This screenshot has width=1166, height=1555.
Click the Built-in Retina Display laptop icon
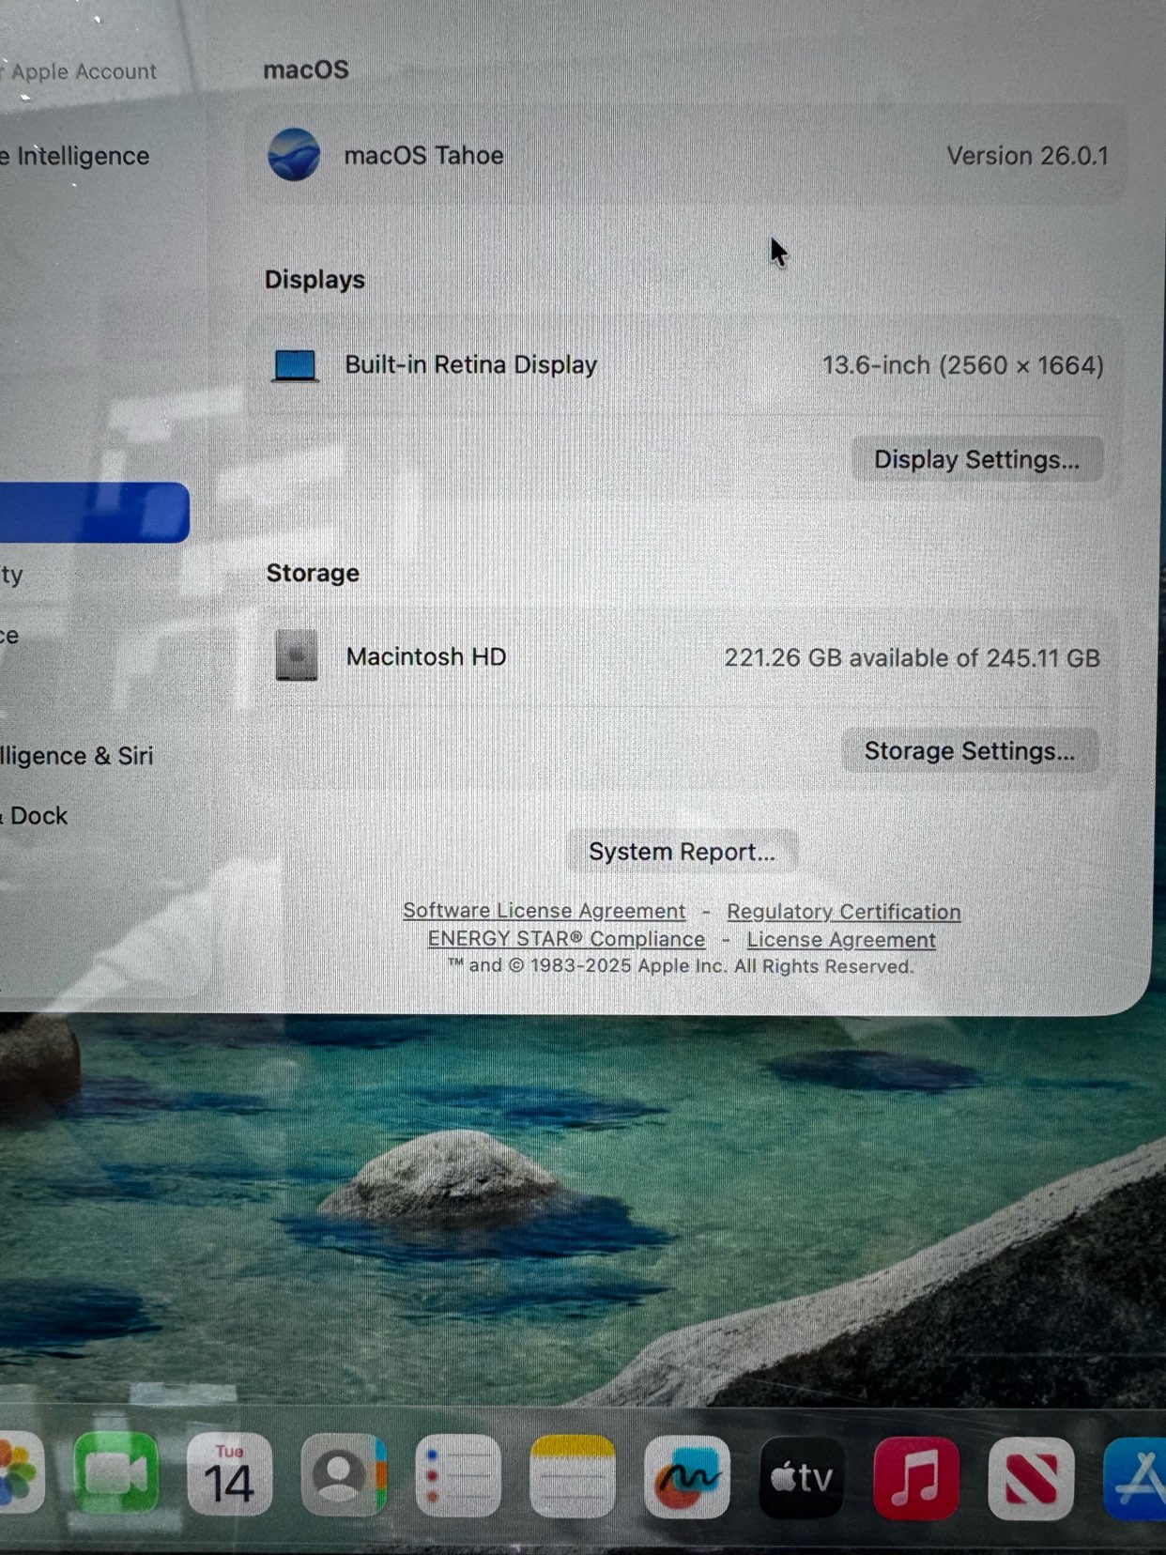point(296,365)
